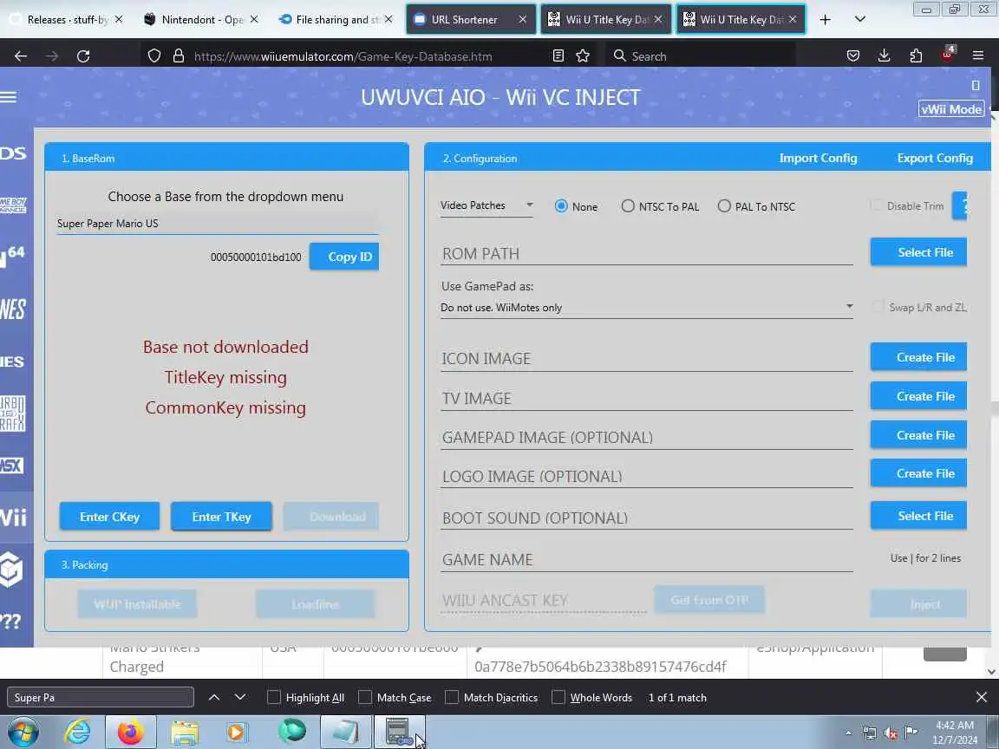Image resolution: width=999 pixels, height=749 pixels.
Task: Go to next find match
Action: (x=240, y=697)
